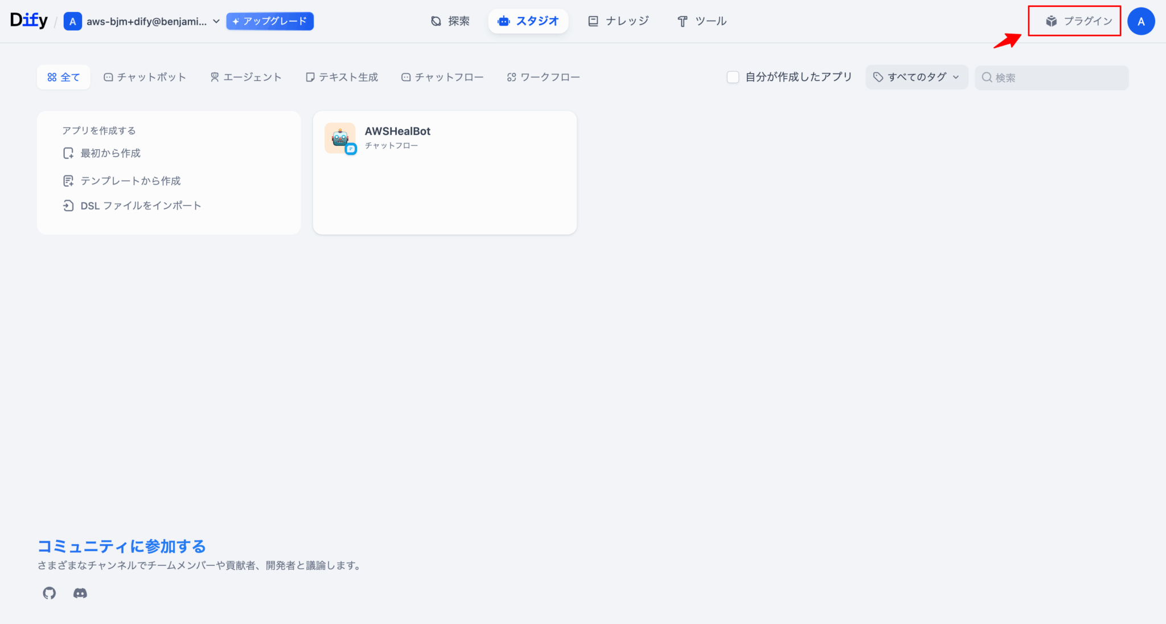The width and height of the screenshot is (1166, 624).
Task: Select the ワークフロー filter tab
Action: pyautogui.click(x=543, y=77)
